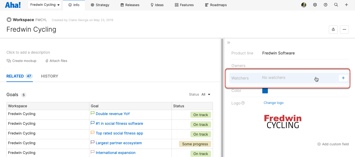Open the Roadmaps menu
Viewport: 355px width, 157px height.
[216, 5]
